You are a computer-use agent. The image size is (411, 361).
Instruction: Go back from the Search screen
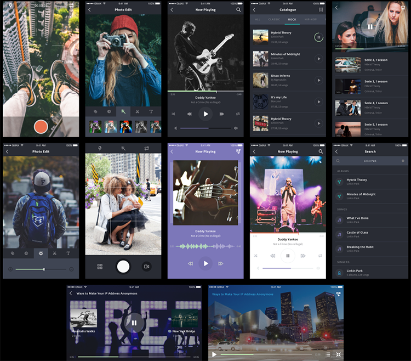(336, 151)
